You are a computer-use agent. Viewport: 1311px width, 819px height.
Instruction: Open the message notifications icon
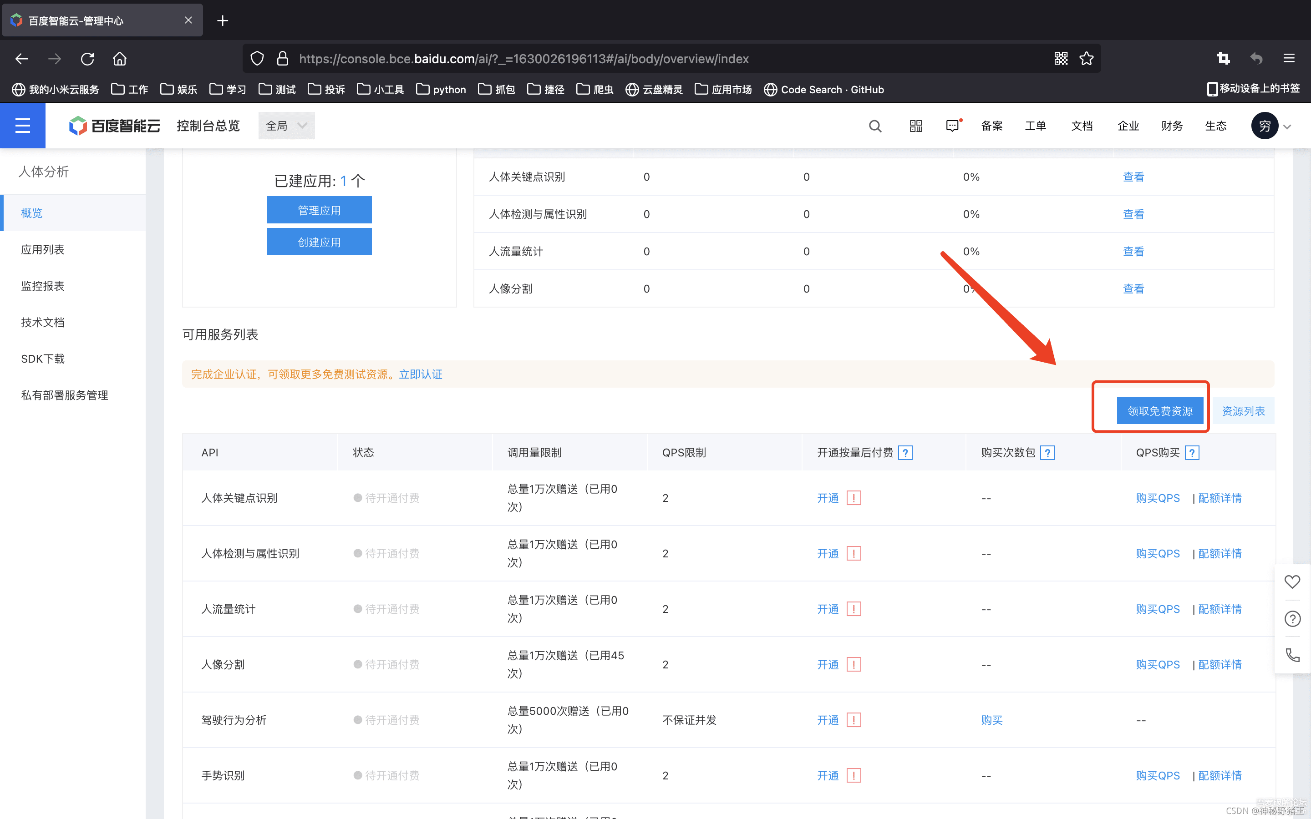click(x=952, y=126)
